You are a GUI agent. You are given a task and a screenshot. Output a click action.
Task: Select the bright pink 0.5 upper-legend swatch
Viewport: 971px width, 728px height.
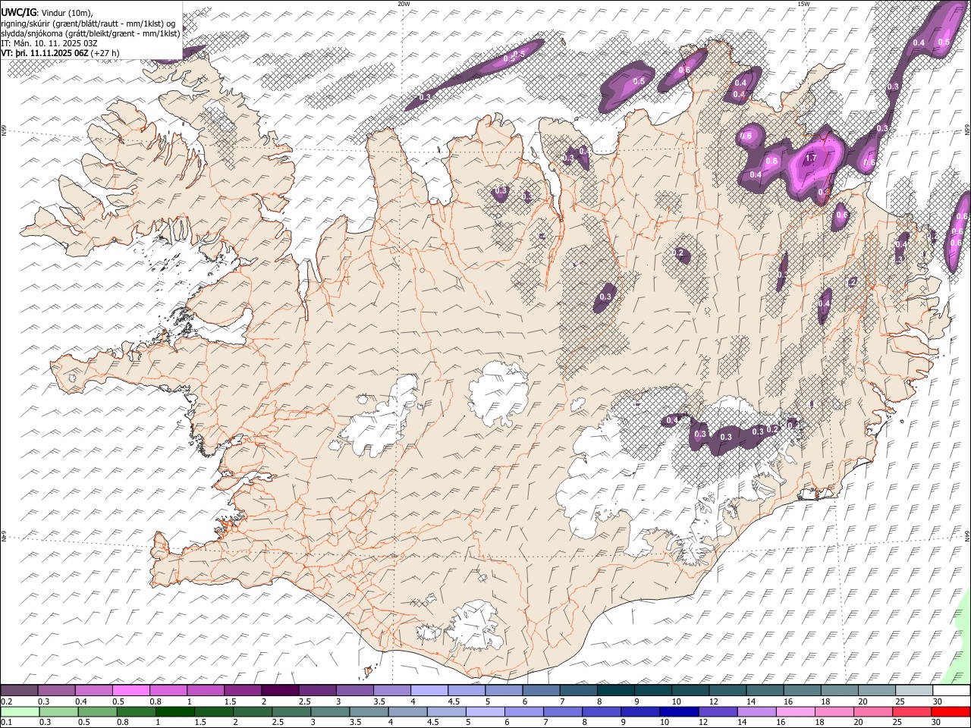[131, 690]
